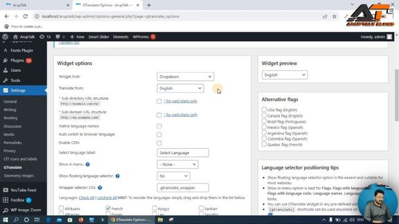Screen dimensions: 399x224
Task: Click New in the admin bar
Action: click(77, 37)
